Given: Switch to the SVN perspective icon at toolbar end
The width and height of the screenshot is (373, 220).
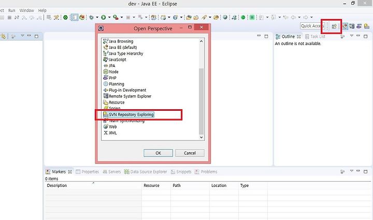Looking at the screenshot, I should click(367, 26).
